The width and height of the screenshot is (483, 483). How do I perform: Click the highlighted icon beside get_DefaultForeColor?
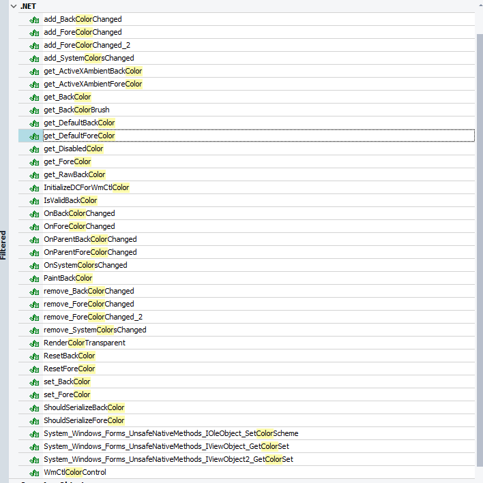click(x=34, y=136)
